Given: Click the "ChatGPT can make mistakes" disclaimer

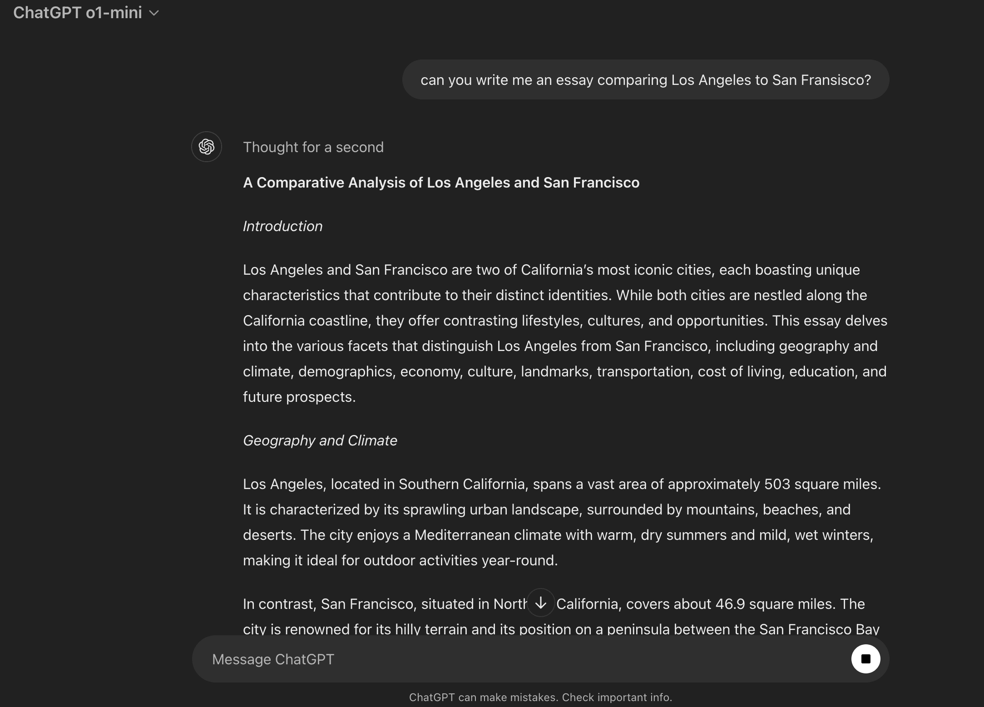Looking at the screenshot, I should pos(540,697).
